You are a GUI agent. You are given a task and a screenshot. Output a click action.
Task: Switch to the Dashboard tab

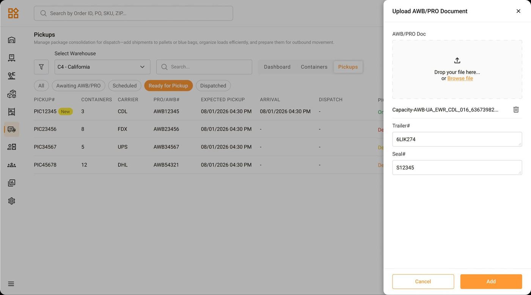(x=277, y=67)
